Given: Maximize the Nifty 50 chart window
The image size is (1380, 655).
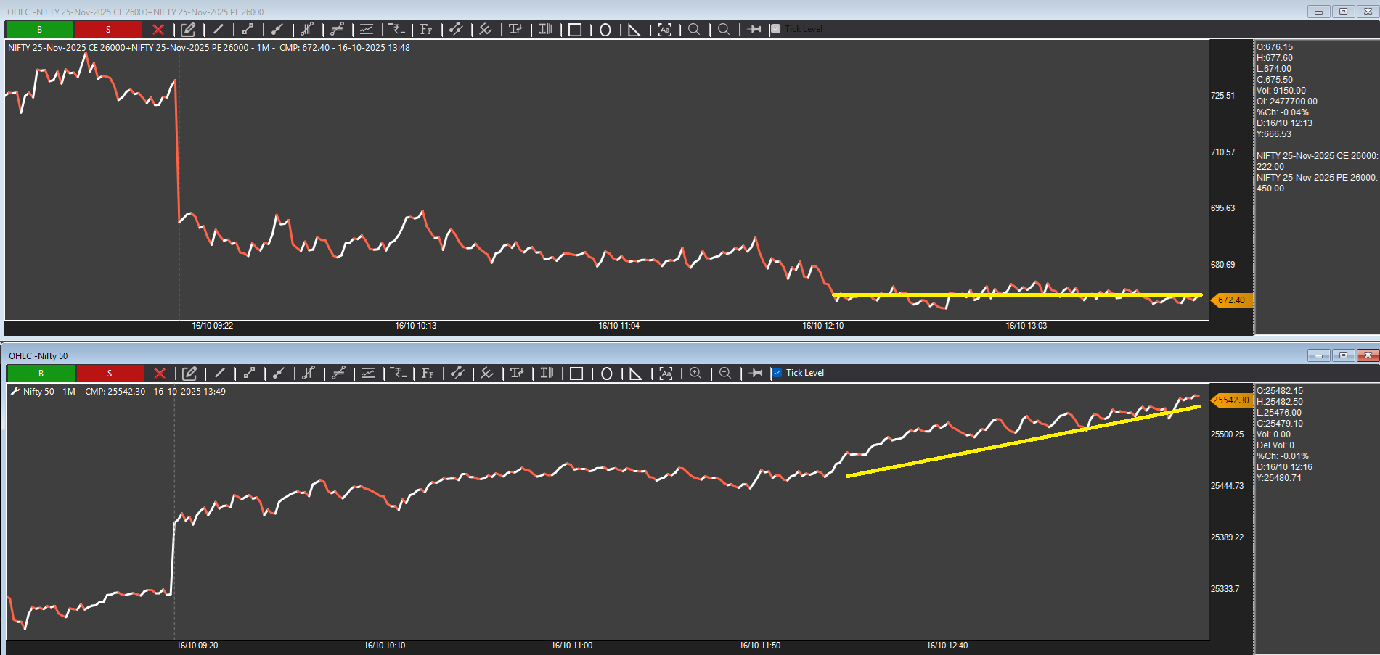Looking at the screenshot, I should click(1343, 355).
